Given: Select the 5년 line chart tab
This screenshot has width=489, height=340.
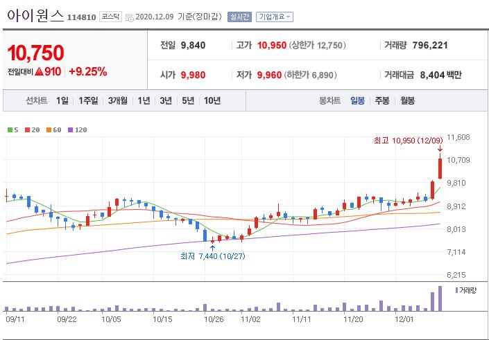Looking at the screenshot, I should pos(188,100).
